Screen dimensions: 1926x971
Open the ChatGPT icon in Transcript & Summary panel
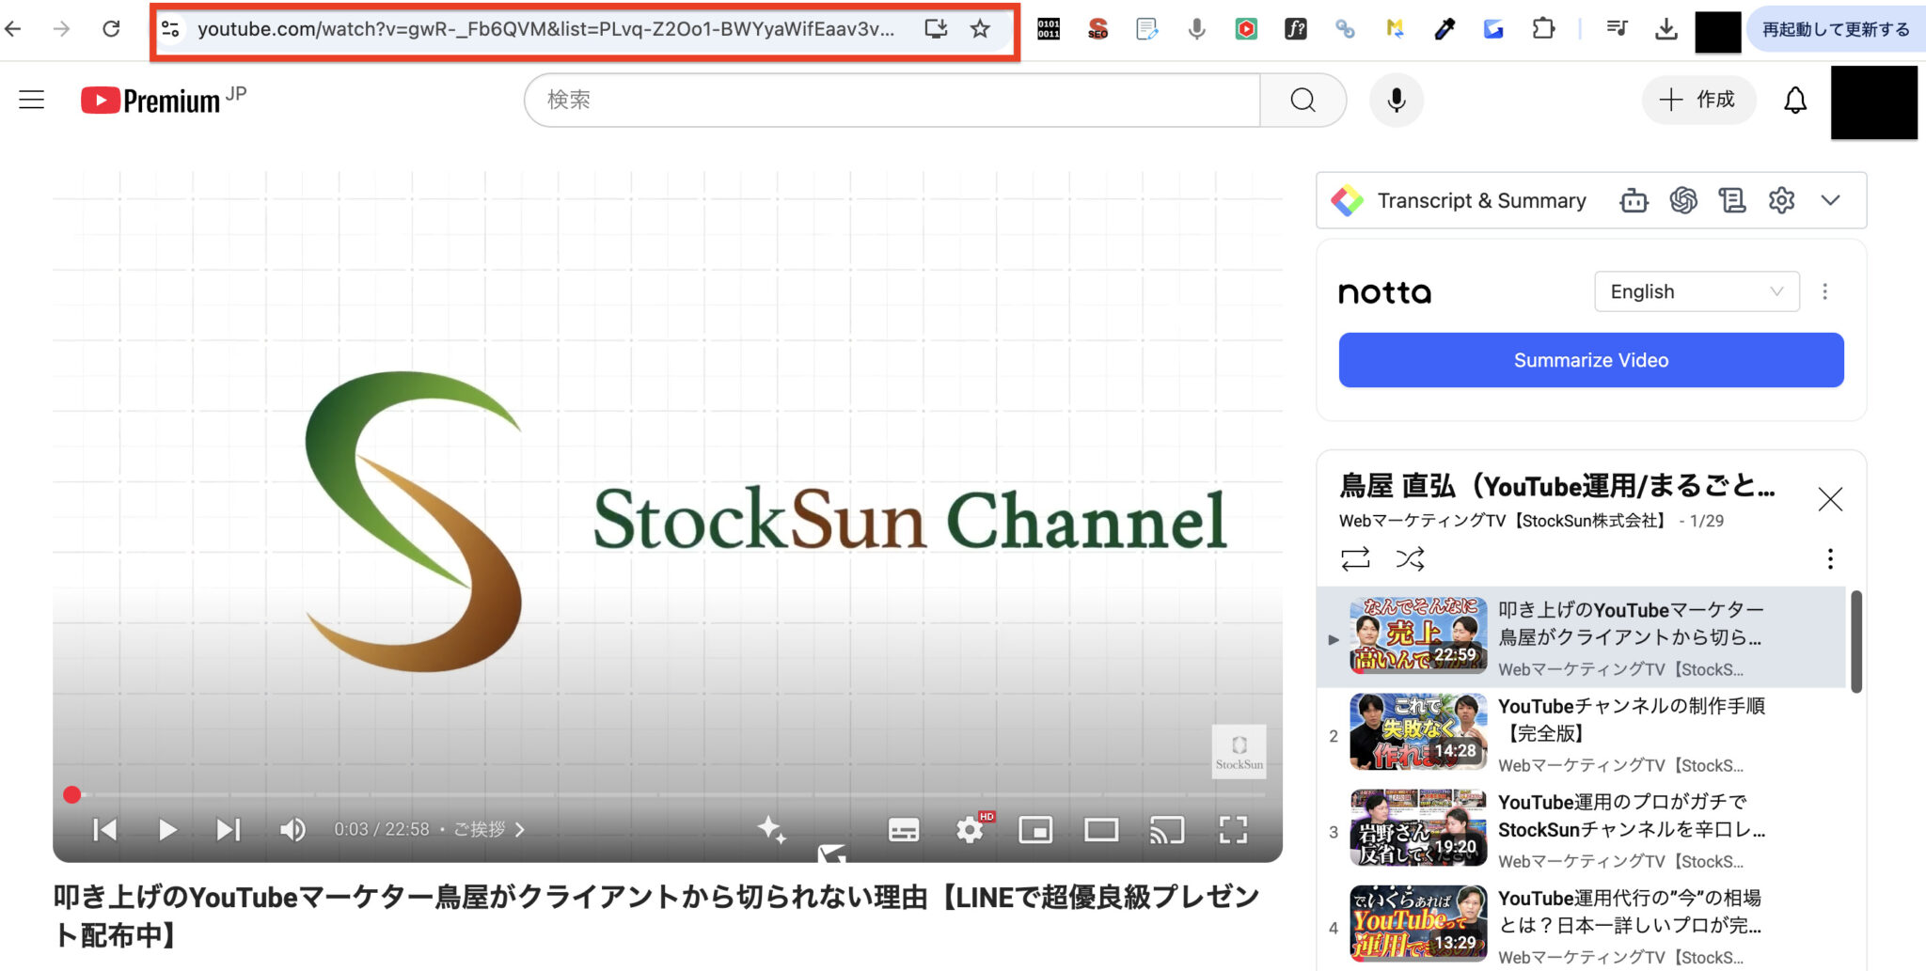tap(1685, 200)
